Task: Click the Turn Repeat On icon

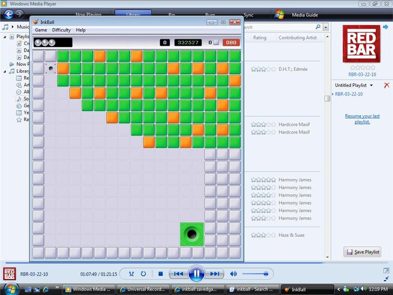Action: click(x=143, y=273)
